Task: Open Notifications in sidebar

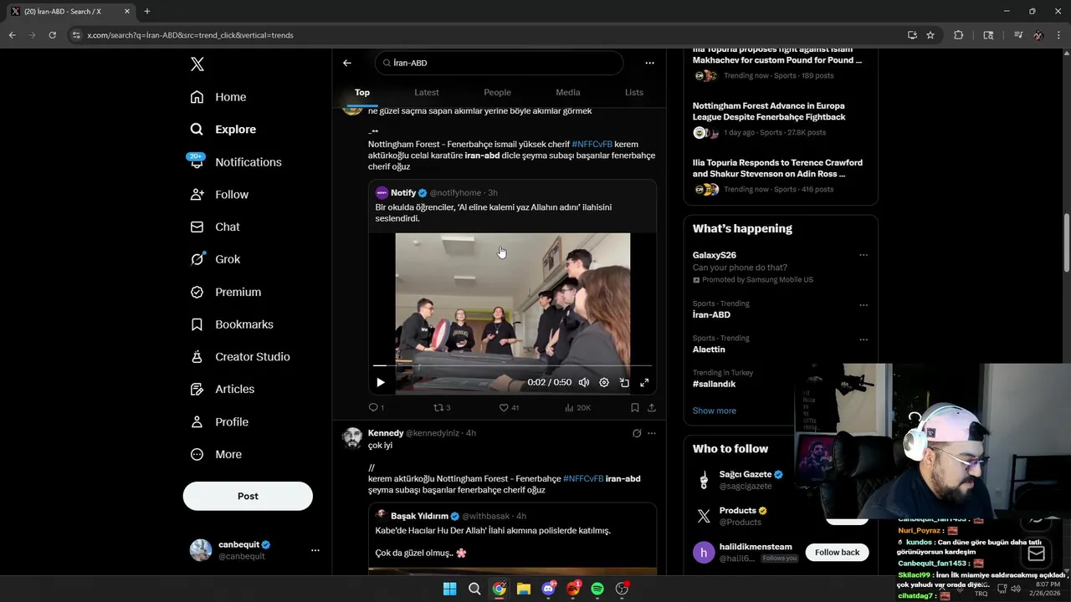Action: 236,162
